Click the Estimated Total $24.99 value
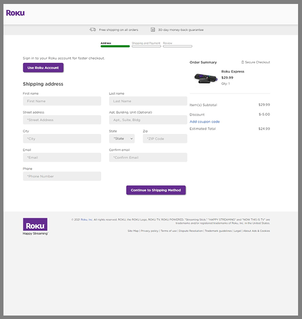The width and height of the screenshot is (302, 319). point(264,129)
